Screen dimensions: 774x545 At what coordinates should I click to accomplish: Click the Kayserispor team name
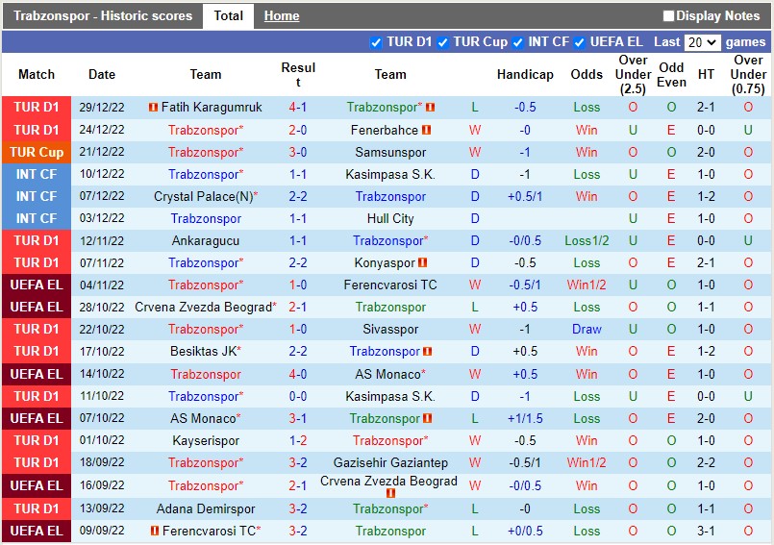tap(206, 441)
